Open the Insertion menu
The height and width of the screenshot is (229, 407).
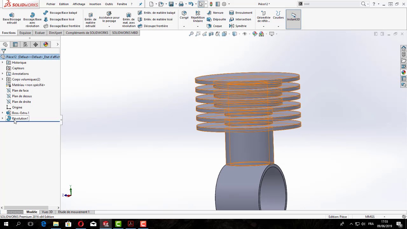[95, 4]
